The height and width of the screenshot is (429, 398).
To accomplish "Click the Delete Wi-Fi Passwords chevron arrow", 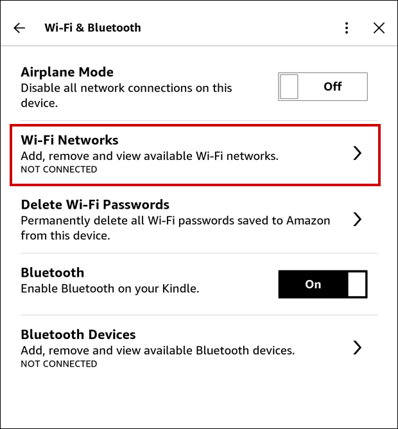I will click(358, 220).
